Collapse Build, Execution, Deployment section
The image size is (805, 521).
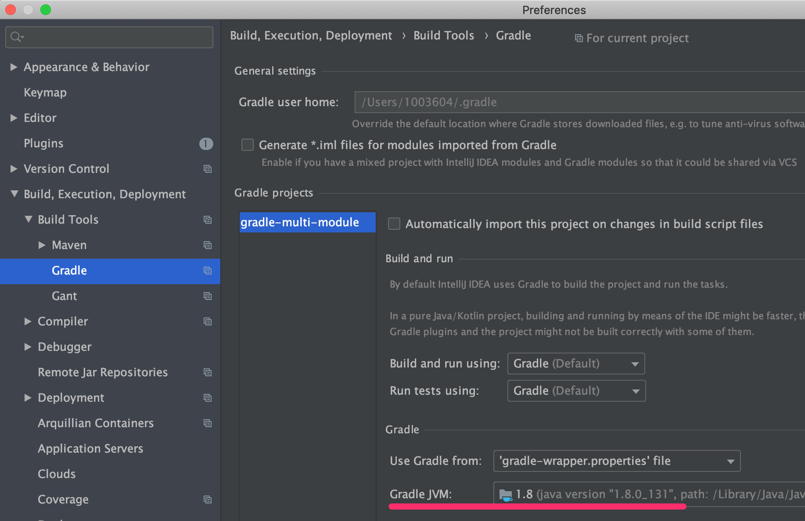tap(14, 194)
